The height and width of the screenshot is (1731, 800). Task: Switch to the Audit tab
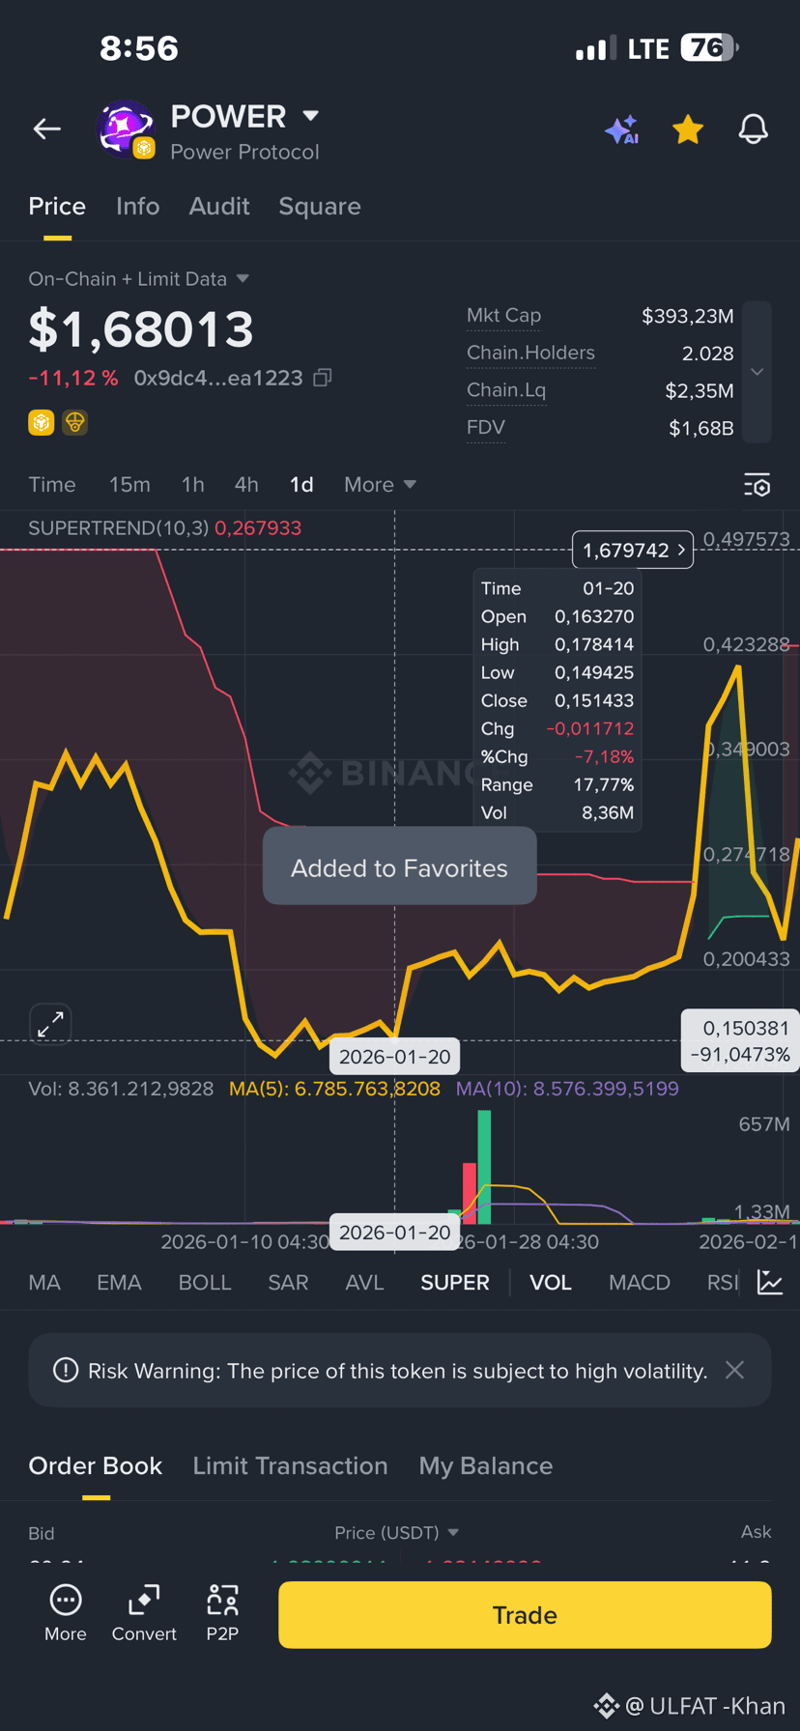coord(219,206)
